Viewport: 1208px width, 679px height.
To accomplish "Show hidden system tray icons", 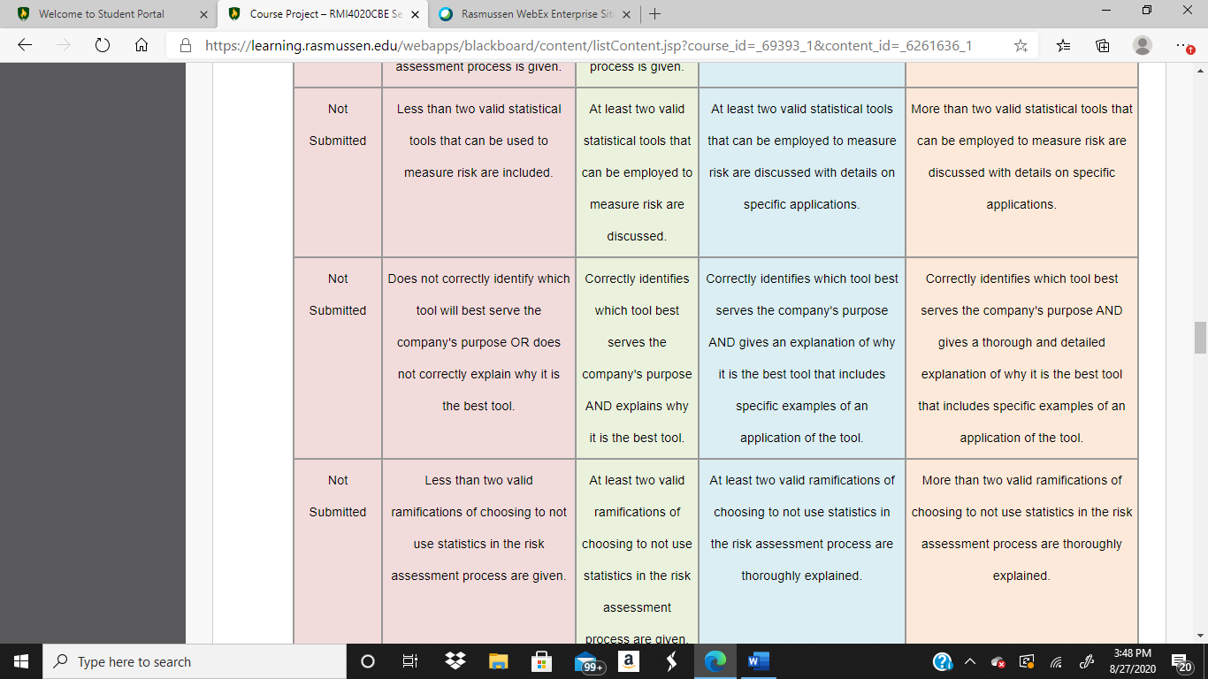I will [x=969, y=661].
